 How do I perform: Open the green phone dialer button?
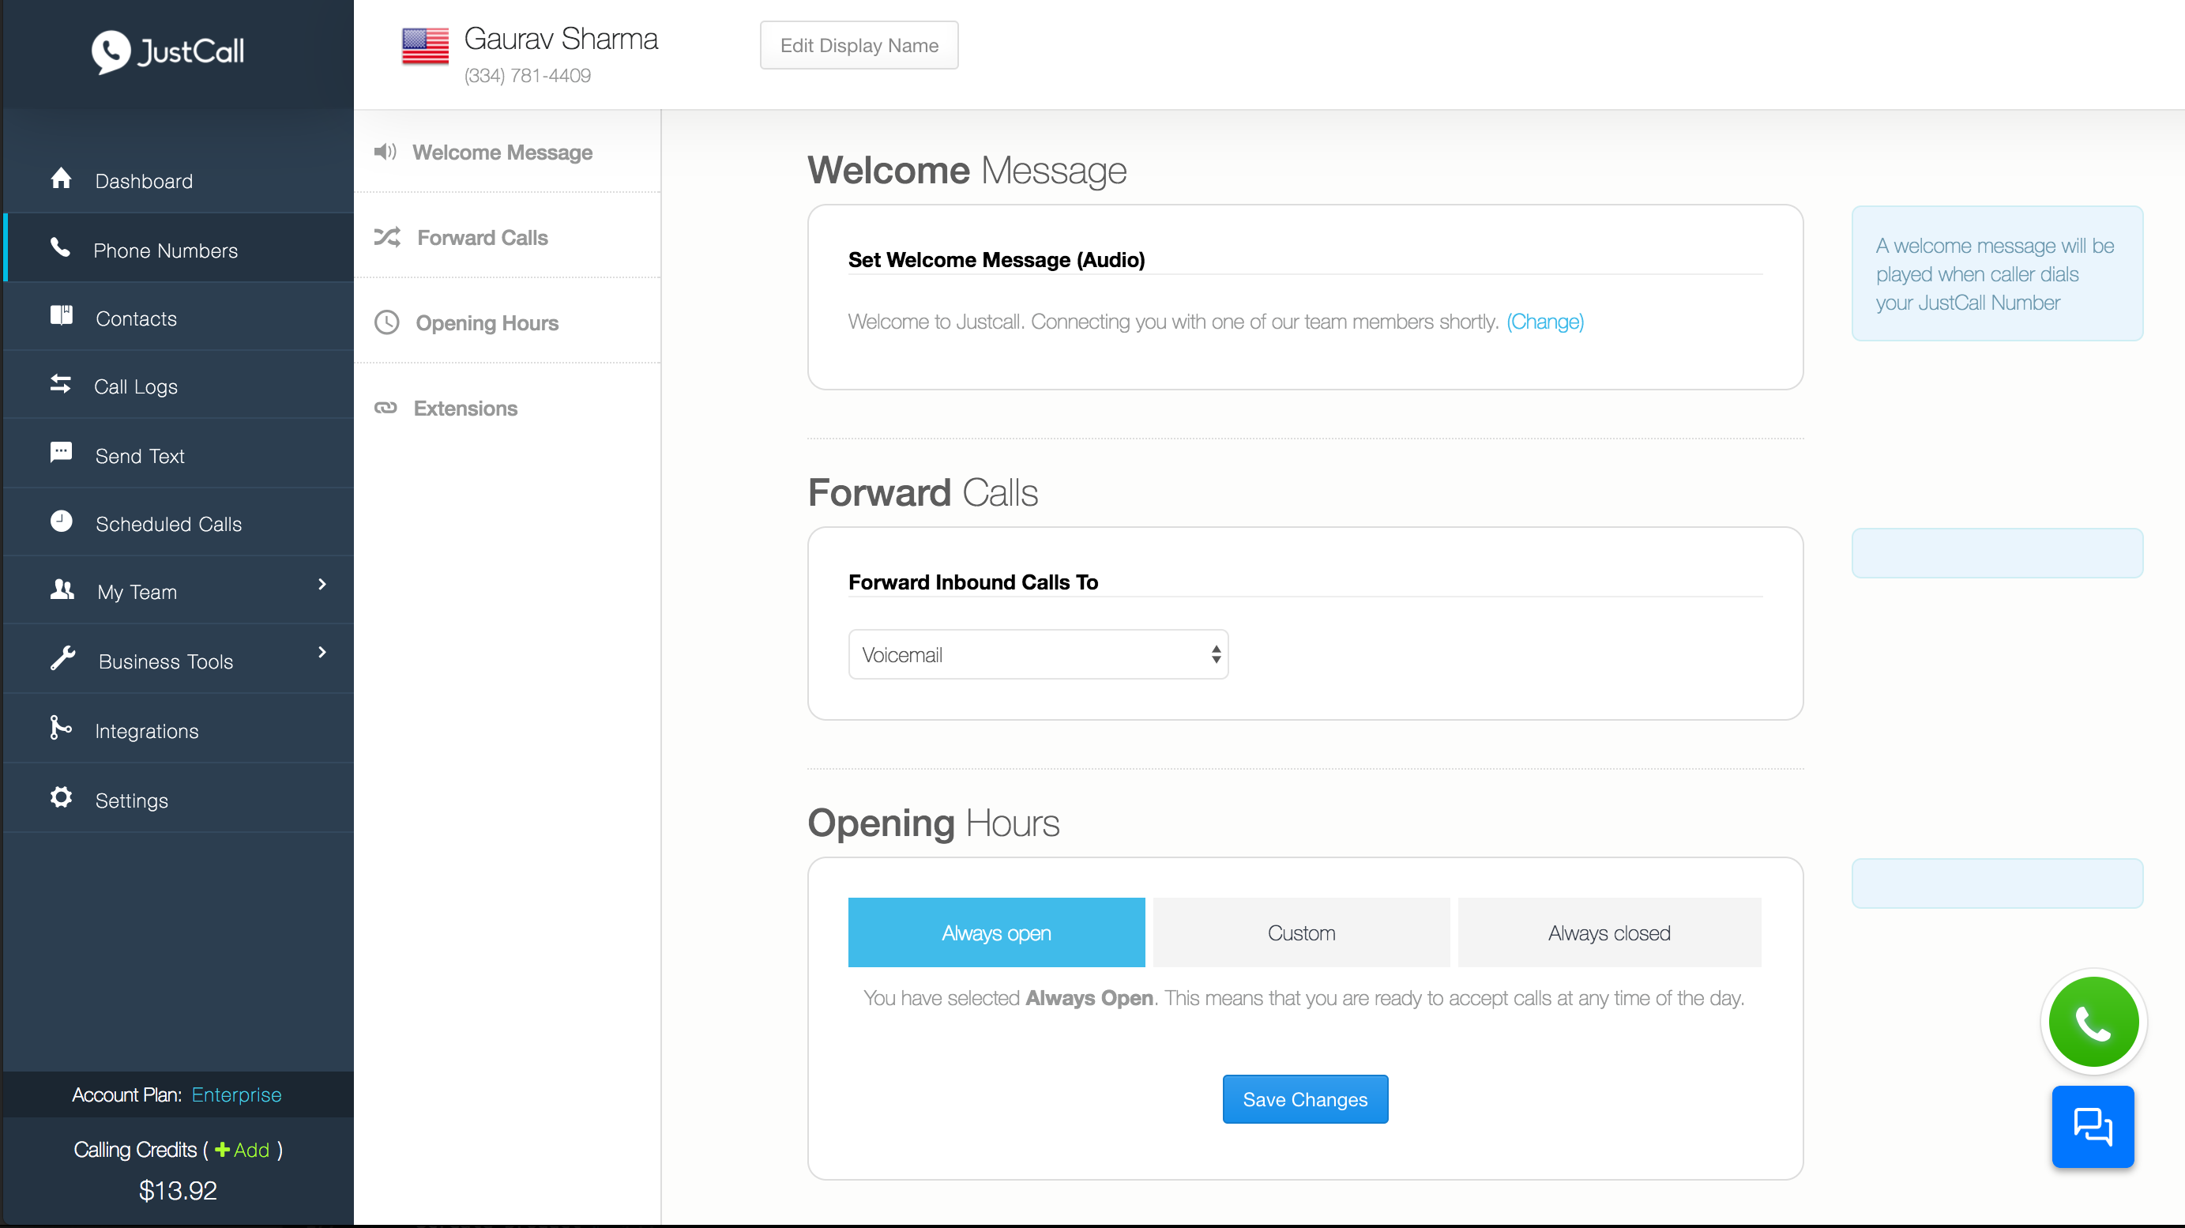point(2093,1022)
